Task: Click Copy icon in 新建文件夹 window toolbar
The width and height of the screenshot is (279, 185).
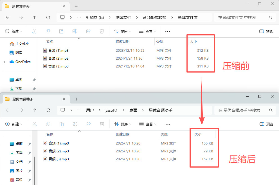Action: pyautogui.click(x=48, y=31)
